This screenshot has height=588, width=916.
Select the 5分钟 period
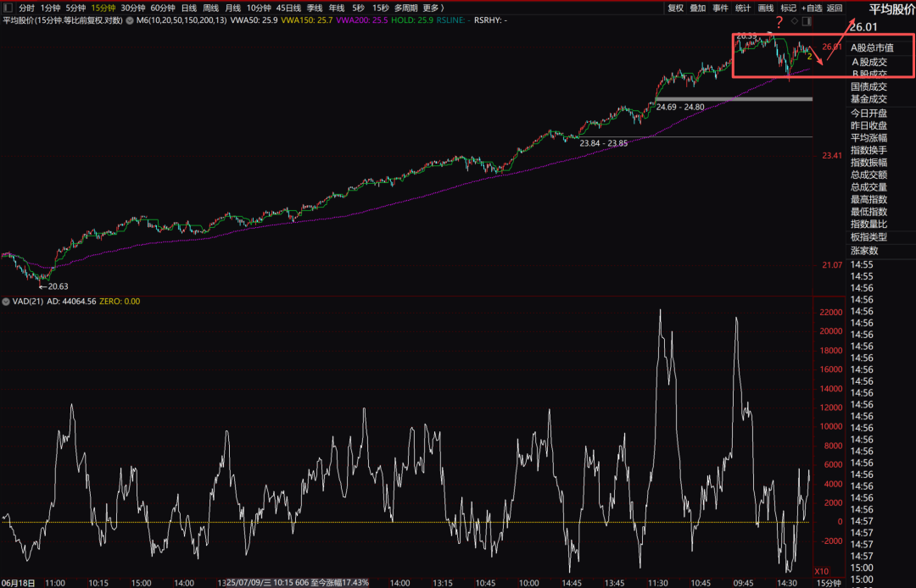pyautogui.click(x=75, y=8)
